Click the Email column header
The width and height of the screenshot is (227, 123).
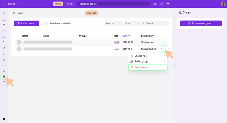click(46, 36)
